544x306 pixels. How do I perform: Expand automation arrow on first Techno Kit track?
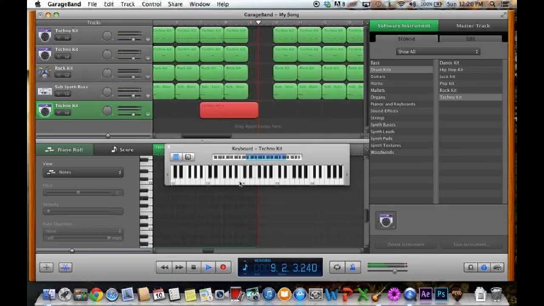148,40
